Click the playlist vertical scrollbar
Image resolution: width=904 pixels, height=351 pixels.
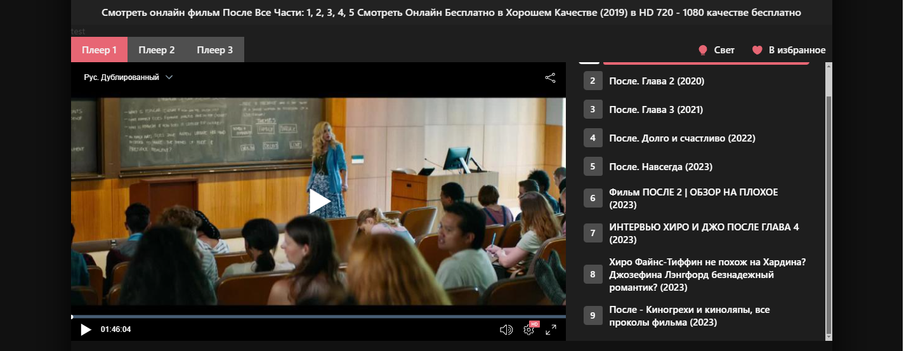tap(828, 201)
